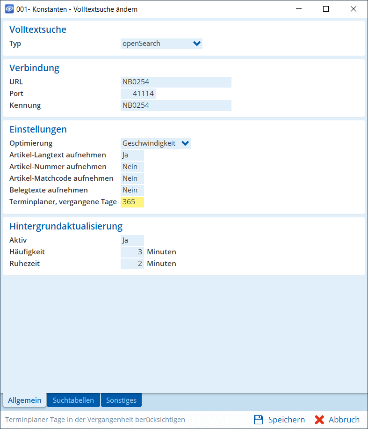Toggle Hintergrundaktualisierung Aktiv Ja field
Image resolution: width=368 pixels, height=429 pixels.
tap(132, 240)
